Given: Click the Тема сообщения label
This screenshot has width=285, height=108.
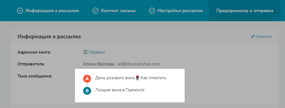Looking at the screenshot, I should click(x=35, y=76).
